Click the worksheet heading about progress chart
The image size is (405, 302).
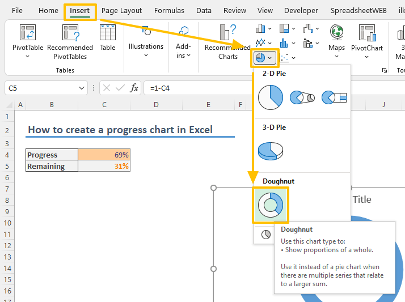pos(120,130)
